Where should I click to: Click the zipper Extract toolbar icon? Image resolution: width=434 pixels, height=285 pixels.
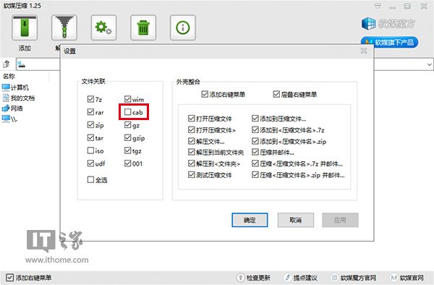[64, 27]
